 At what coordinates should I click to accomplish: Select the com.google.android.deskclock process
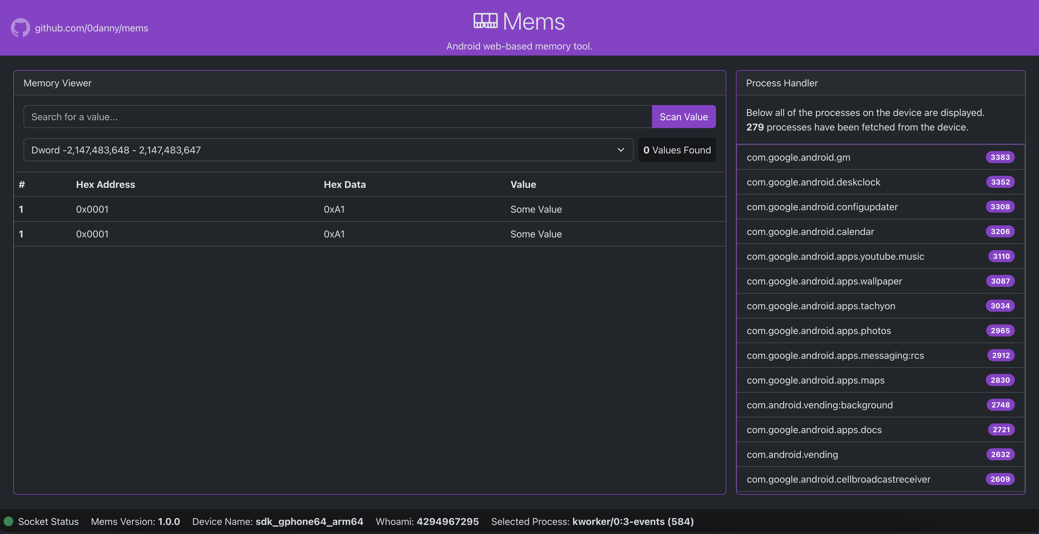pos(847,182)
